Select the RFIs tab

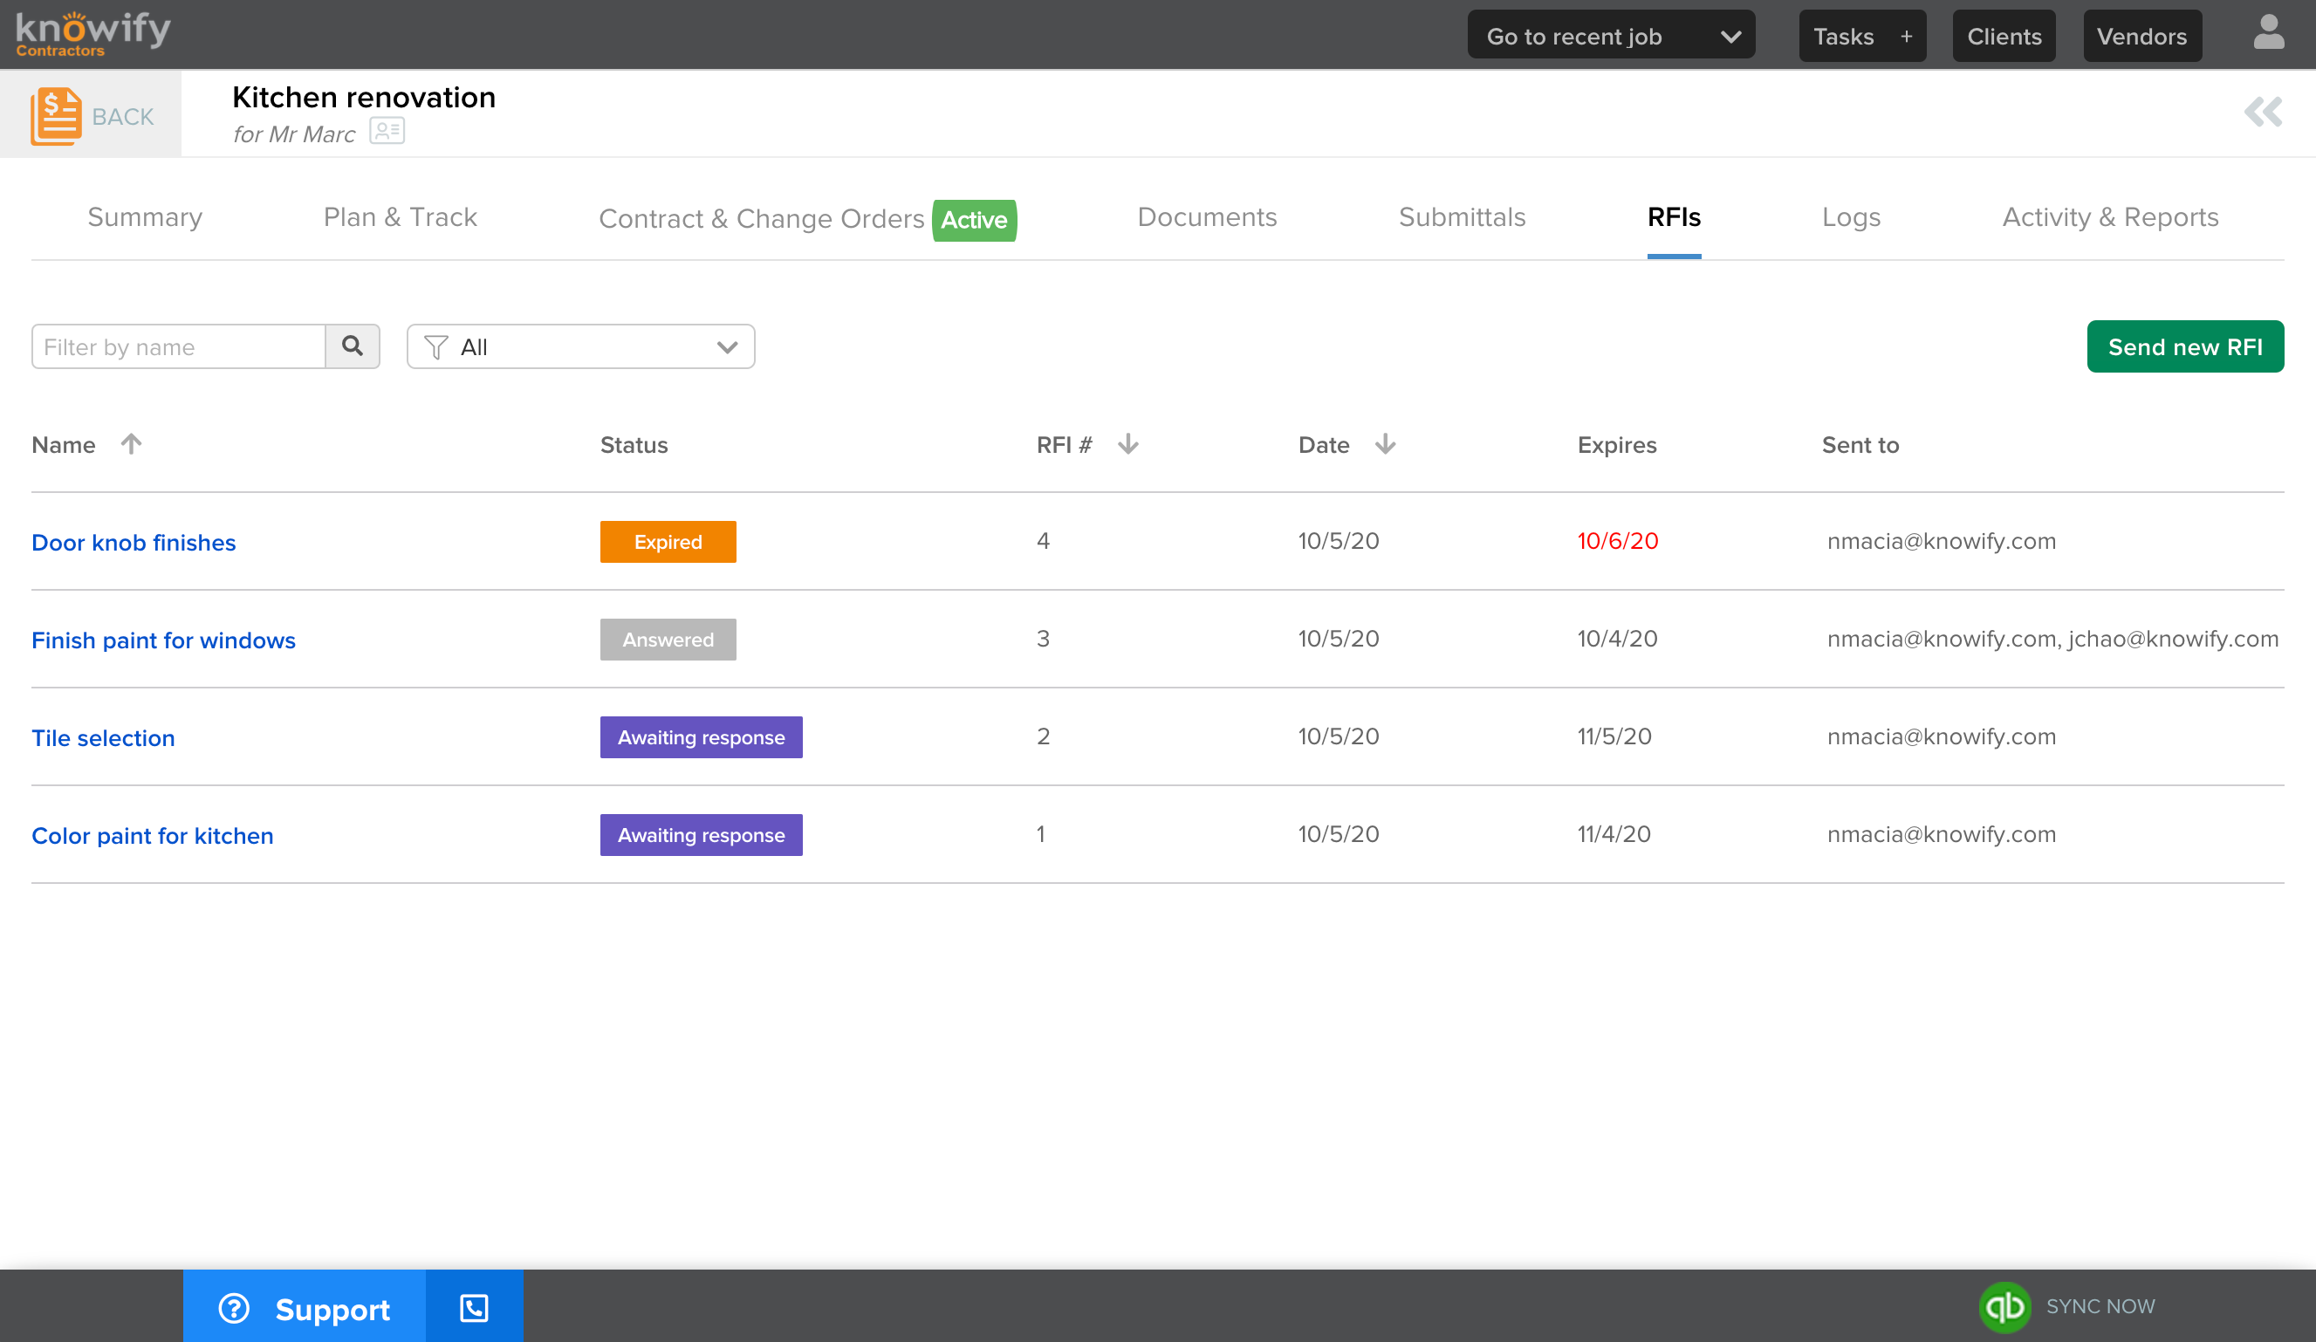(x=1674, y=217)
